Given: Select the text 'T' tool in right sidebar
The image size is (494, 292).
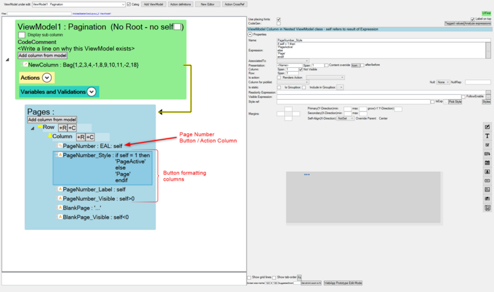Looking at the screenshot, I should click(487, 136).
